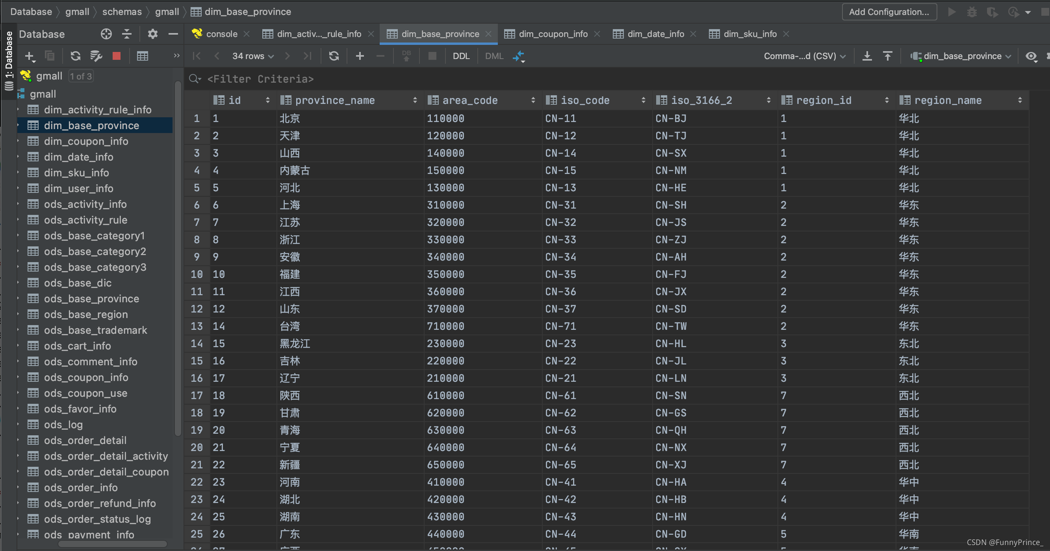Click the debug bug icon
Screen dimensions: 1050x551
972,12
